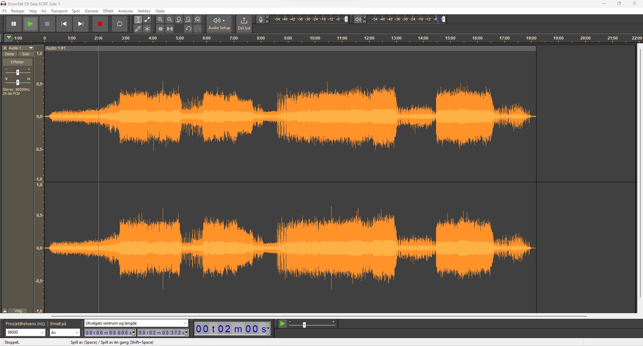643x346 pixels.
Task: Select the Draw (pencil) tool
Action: click(138, 29)
